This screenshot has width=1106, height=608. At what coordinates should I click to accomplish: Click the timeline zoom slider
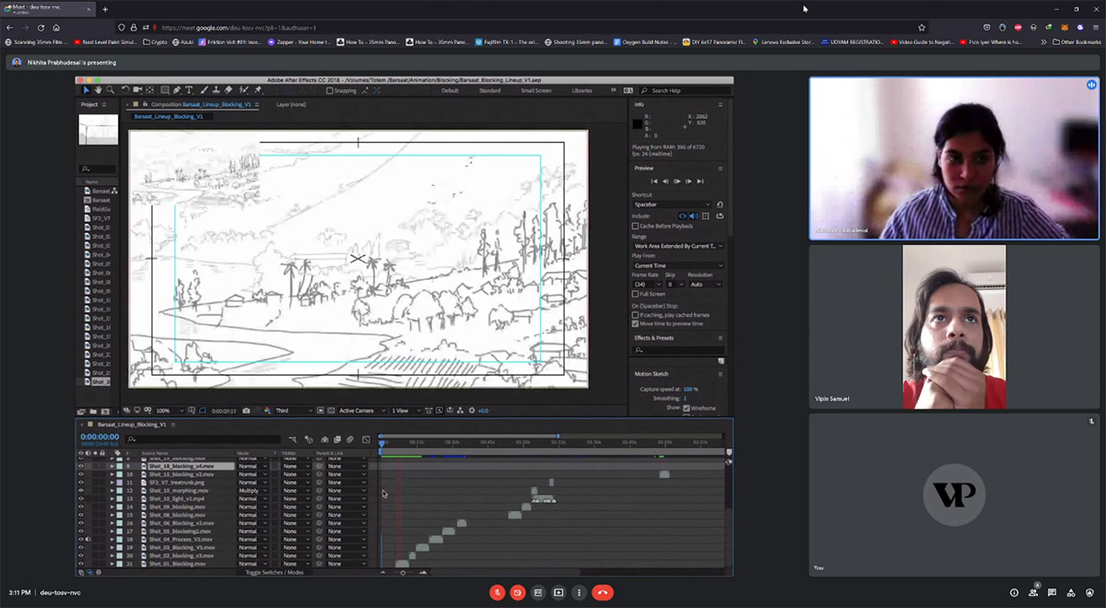[x=403, y=572]
